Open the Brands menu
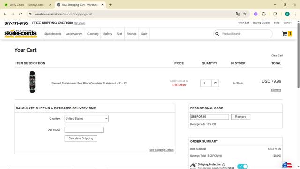The width and height of the screenshot is (300, 169). [132, 34]
